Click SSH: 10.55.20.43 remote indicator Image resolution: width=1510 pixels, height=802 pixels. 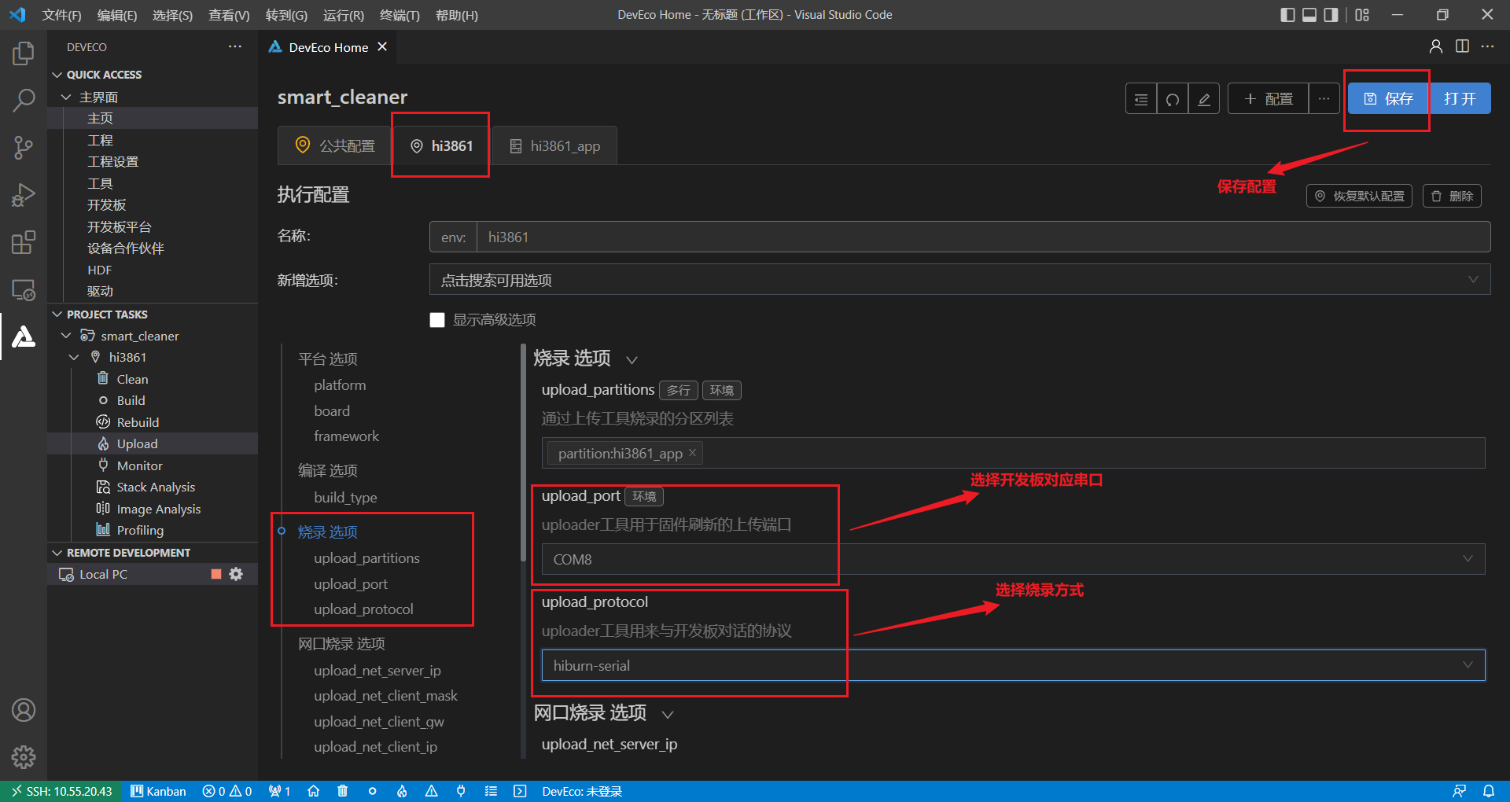[61, 791]
